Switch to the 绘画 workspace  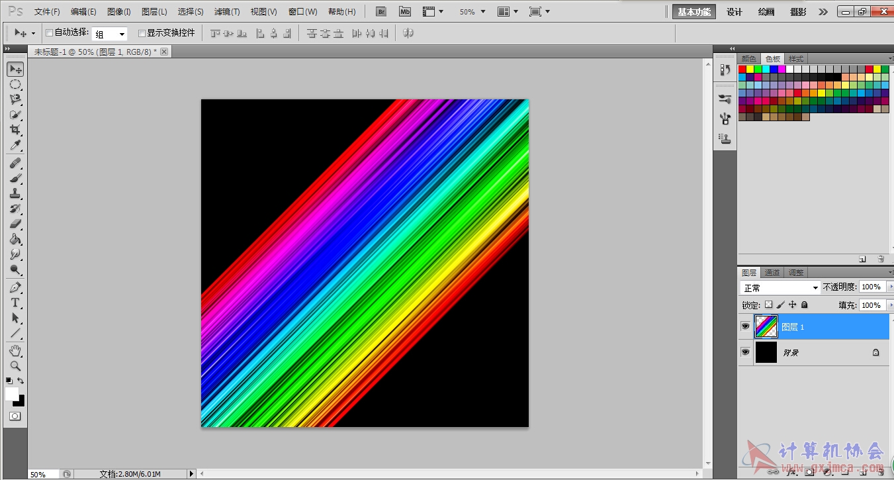click(766, 12)
